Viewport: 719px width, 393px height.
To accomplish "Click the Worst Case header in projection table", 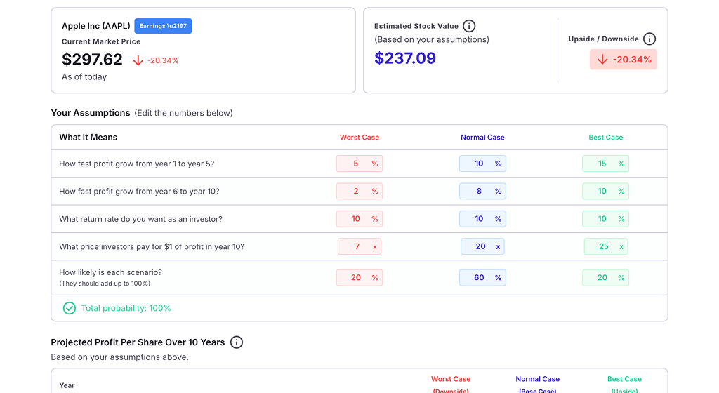I will (x=451, y=379).
